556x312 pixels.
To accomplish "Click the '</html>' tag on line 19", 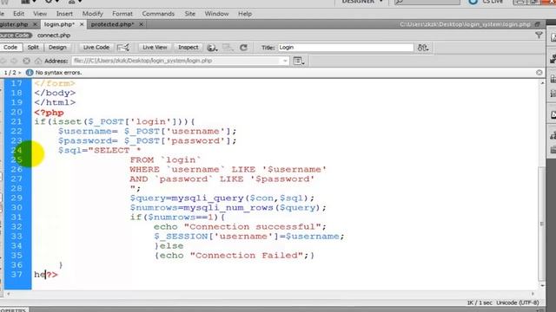I will (x=55, y=102).
